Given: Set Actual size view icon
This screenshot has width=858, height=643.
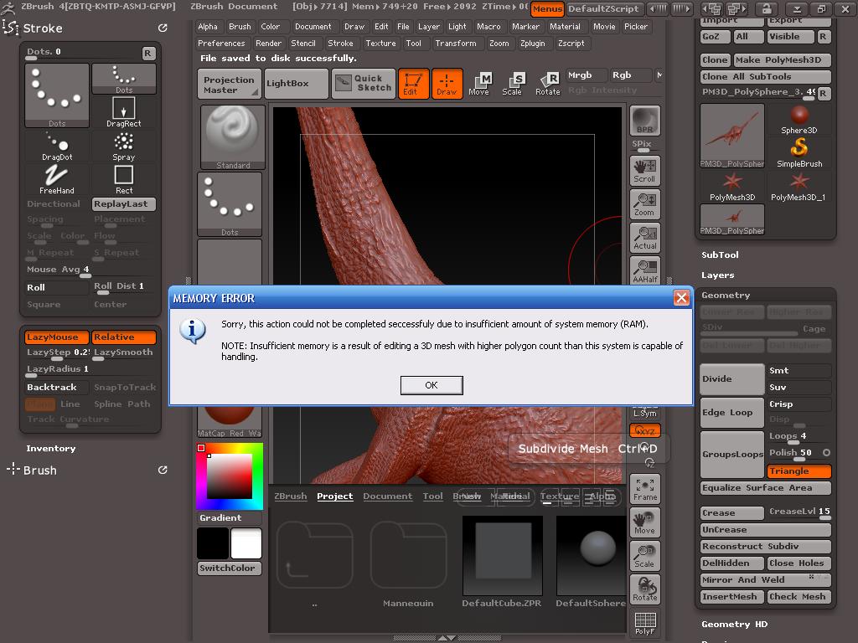Looking at the screenshot, I should point(645,238).
